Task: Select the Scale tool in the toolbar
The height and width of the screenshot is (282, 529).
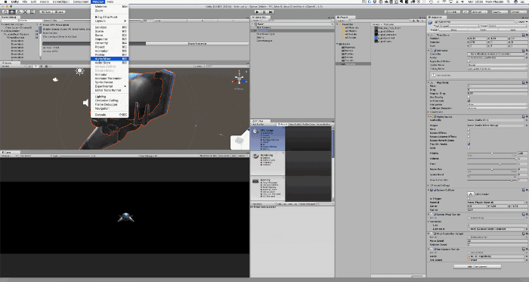Action: [26, 12]
